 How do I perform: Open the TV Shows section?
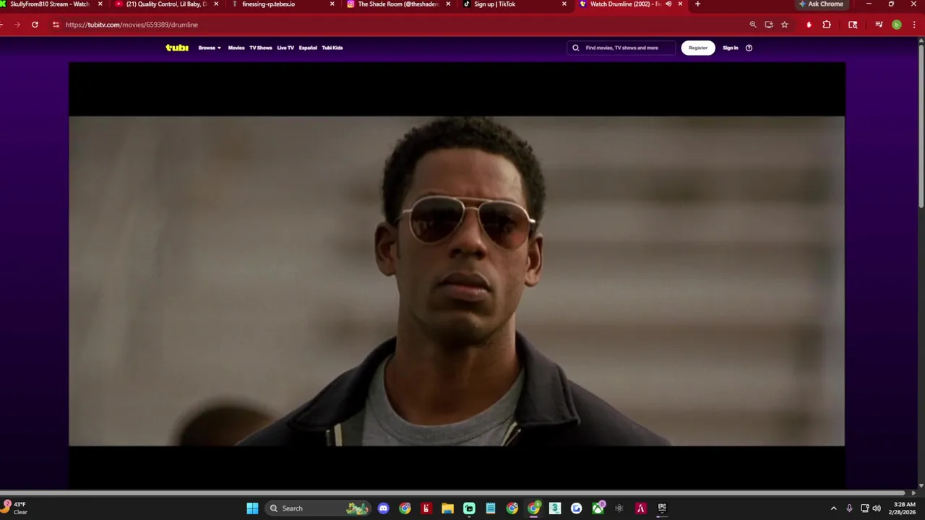point(261,48)
